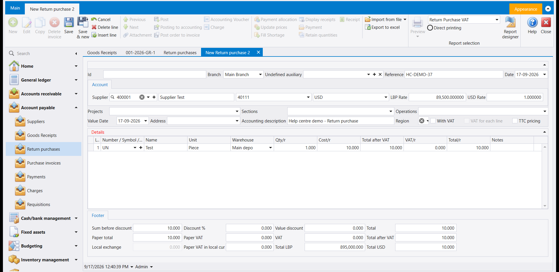Collapse the Account payable menu
This screenshot has width=559, height=272.
(x=76, y=108)
